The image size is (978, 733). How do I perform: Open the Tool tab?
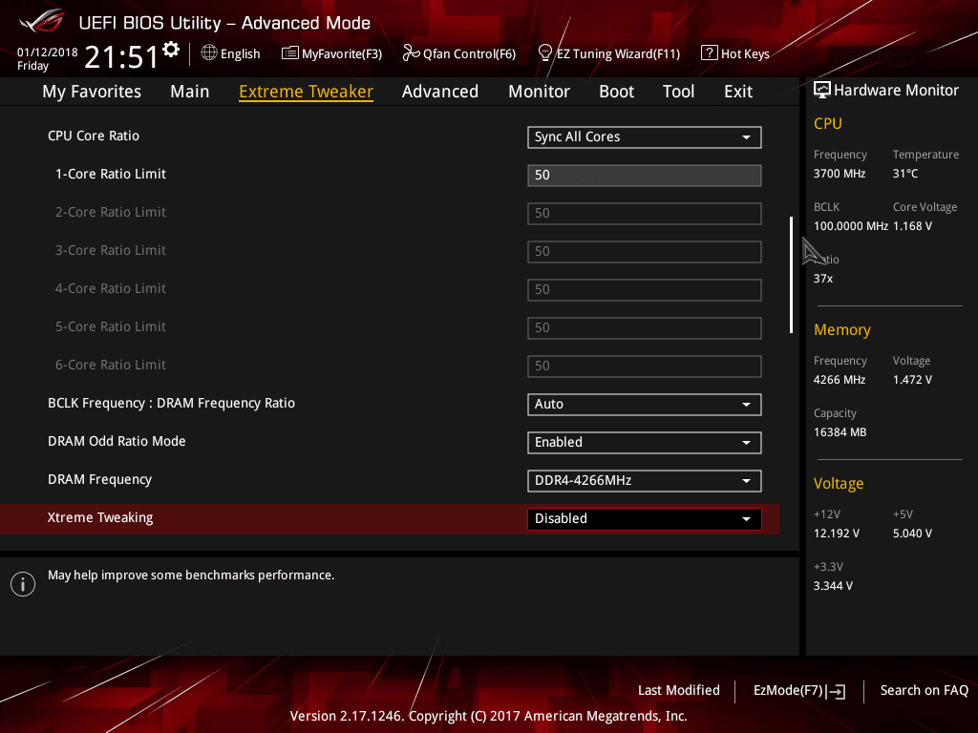tap(679, 92)
